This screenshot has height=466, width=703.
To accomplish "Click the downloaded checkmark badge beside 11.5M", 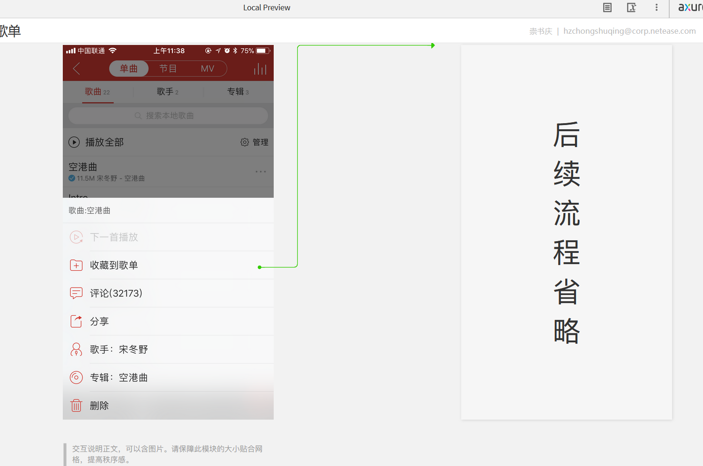I will click(x=72, y=178).
